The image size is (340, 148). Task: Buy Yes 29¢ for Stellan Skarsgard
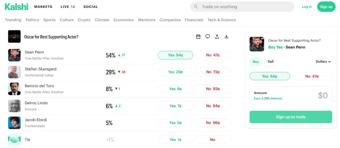click(175, 72)
